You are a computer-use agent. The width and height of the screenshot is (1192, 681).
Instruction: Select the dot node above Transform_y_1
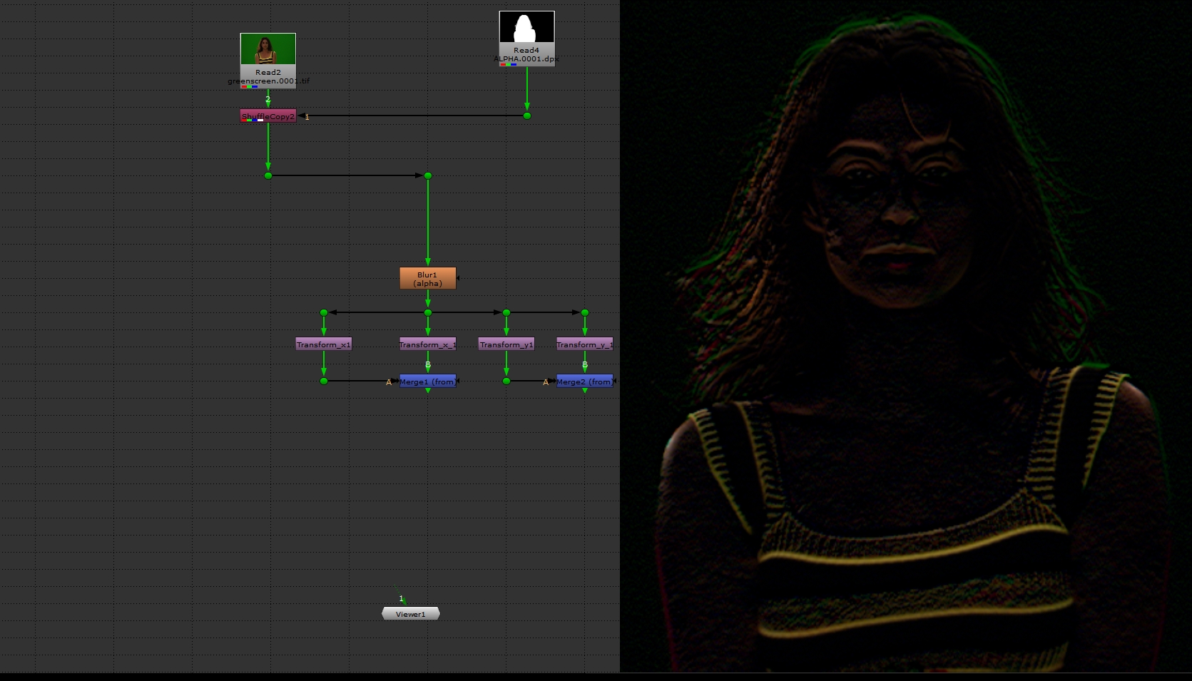(x=585, y=312)
